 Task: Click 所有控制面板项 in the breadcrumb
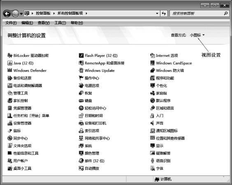coord(70,14)
